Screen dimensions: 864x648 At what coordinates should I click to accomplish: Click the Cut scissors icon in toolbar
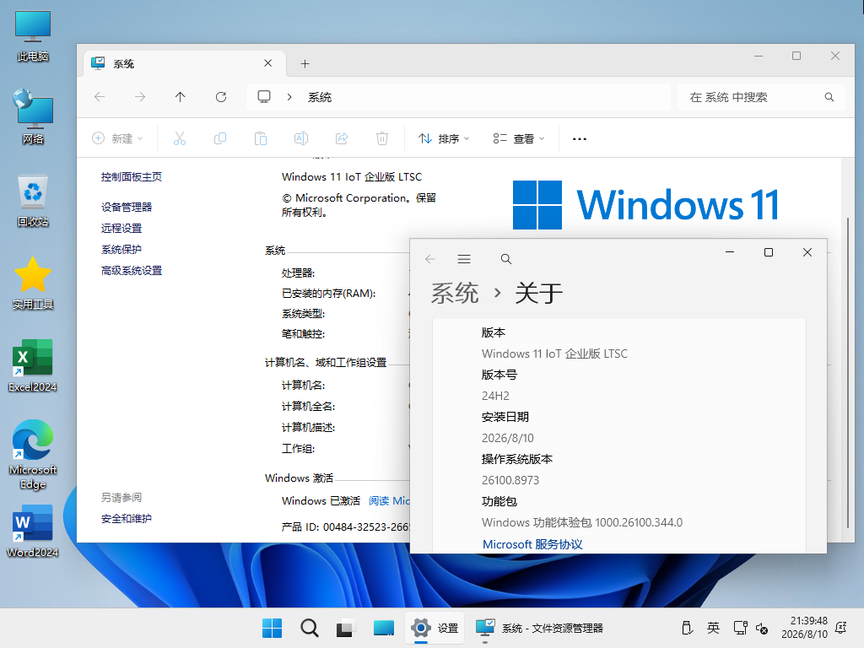coord(180,138)
